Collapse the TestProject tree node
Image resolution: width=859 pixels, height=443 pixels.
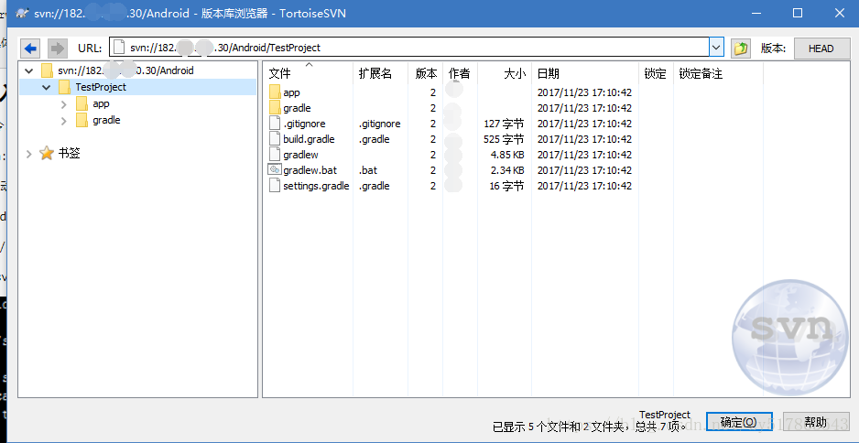point(47,87)
